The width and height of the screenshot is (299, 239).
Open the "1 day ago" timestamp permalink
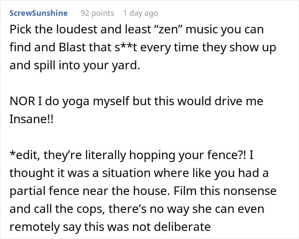(x=141, y=13)
